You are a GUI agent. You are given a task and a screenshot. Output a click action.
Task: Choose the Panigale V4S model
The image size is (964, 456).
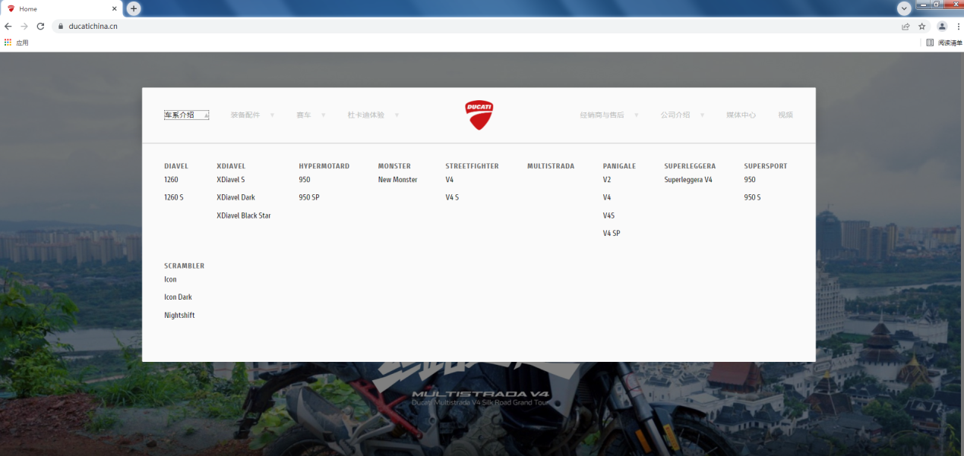point(608,215)
